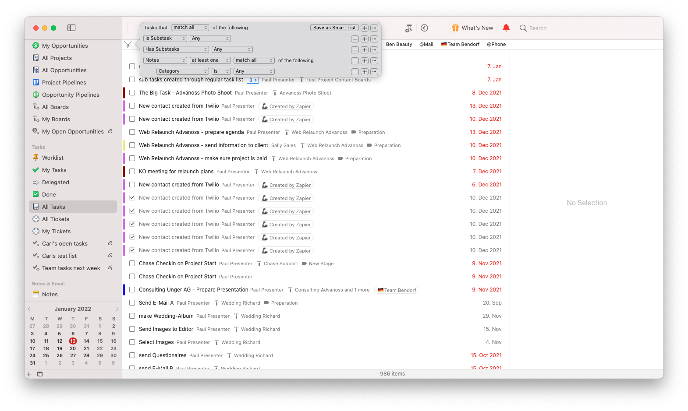
Task: Open My Open Opportunities smart list
Action: [73, 131]
